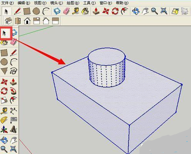Select the Protractor tool
Image resolution: width=191 pixels, height=154 pixels.
[x=4, y=120]
